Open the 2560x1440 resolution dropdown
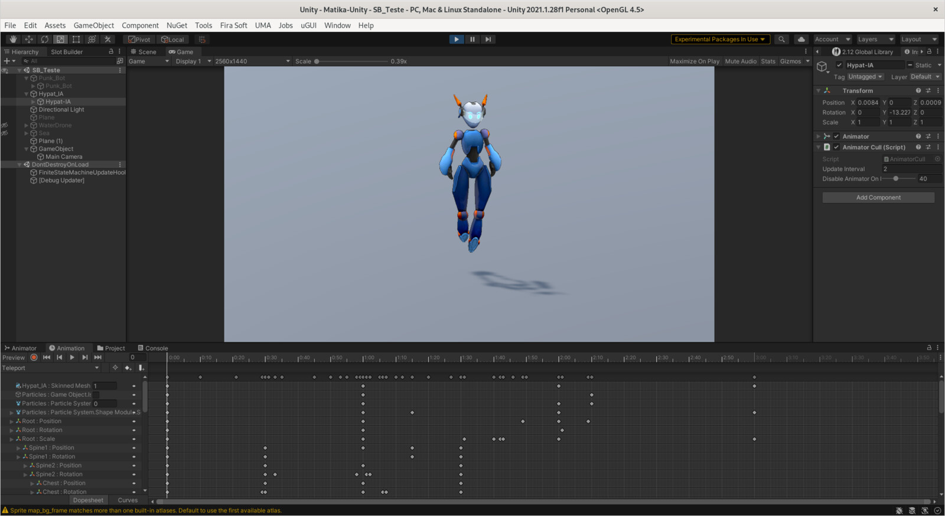 pyautogui.click(x=252, y=61)
